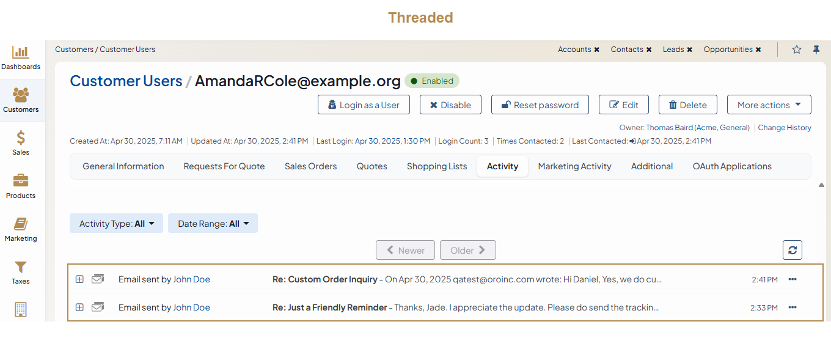Close the Leads pinned tab
The image size is (831, 349).
point(690,50)
